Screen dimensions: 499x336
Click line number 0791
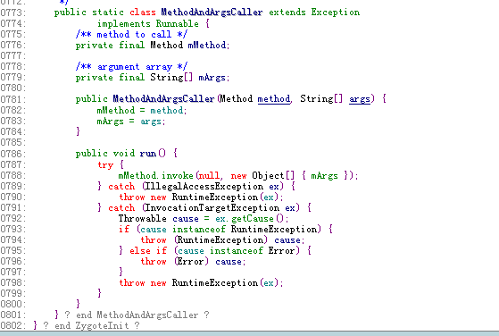point(12,207)
